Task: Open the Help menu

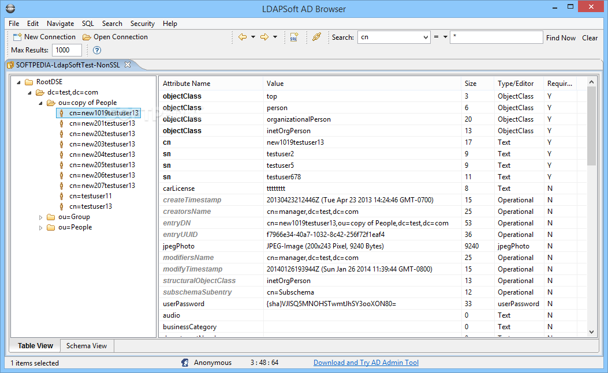Action: 170,24
